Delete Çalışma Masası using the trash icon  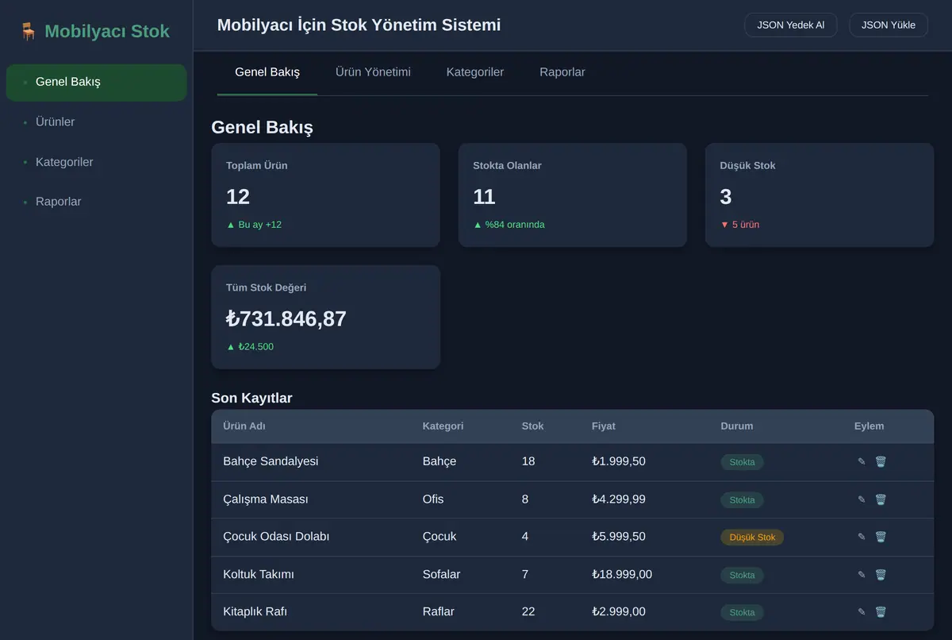click(881, 499)
